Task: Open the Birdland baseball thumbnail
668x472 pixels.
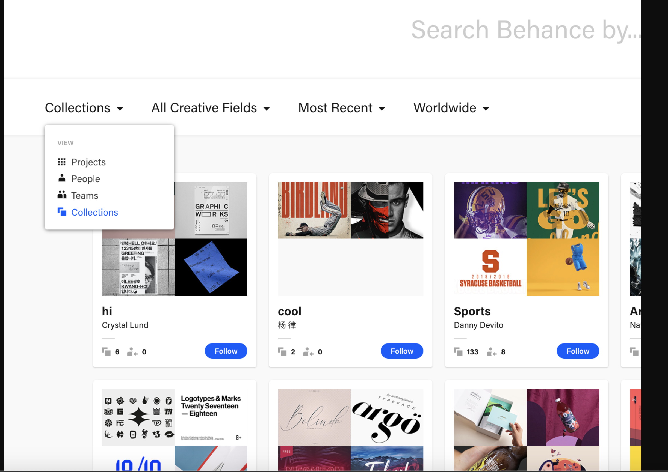Action: click(314, 210)
